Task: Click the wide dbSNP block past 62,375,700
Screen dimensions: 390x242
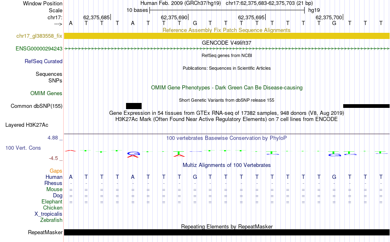Action: (366, 106)
